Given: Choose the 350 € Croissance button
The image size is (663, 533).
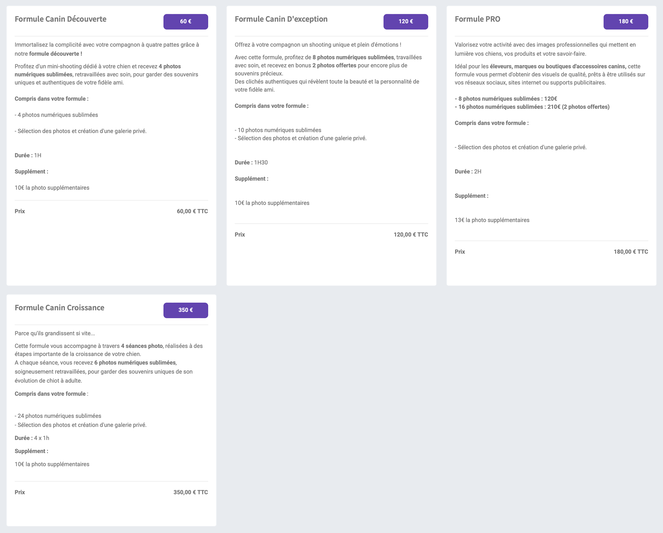Looking at the screenshot, I should coord(185,310).
